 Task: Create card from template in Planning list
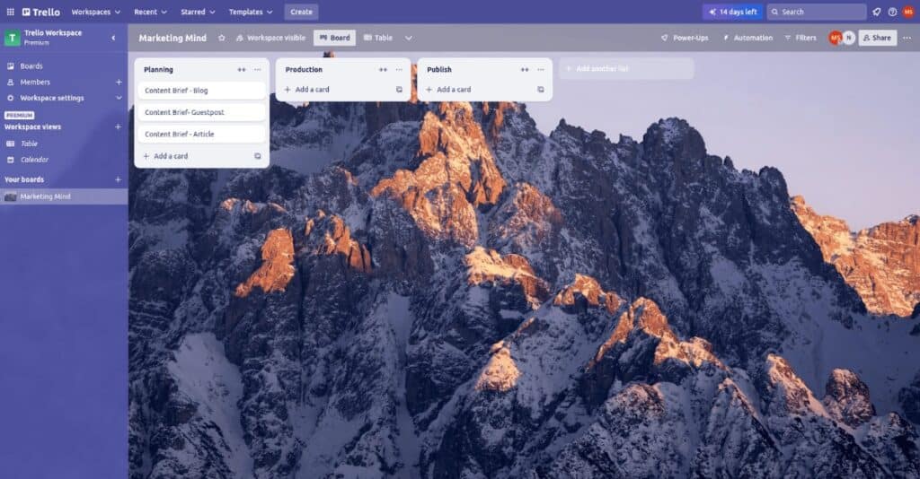(257, 156)
